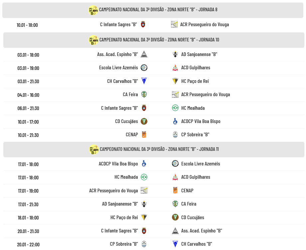
Task: Click HC Paço de Rei crest in Jornada 10
Action: tap(175, 81)
